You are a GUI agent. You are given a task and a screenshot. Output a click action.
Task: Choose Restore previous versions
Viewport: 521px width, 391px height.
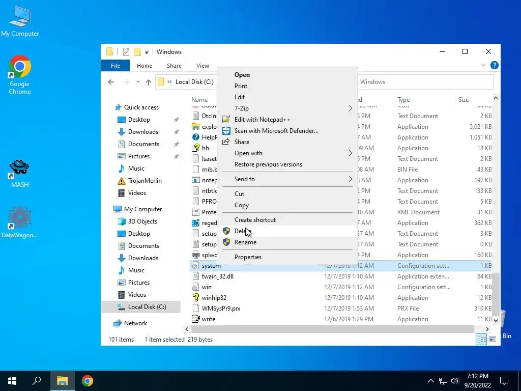click(269, 164)
